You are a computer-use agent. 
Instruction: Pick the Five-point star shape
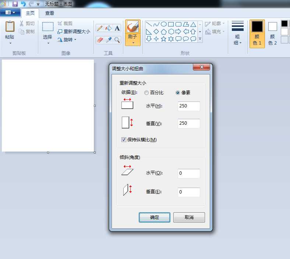point(164,39)
